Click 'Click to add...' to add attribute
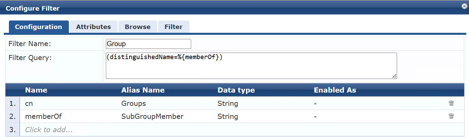Image resolution: width=469 pixels, height=139 pixels. click(49, 130)
